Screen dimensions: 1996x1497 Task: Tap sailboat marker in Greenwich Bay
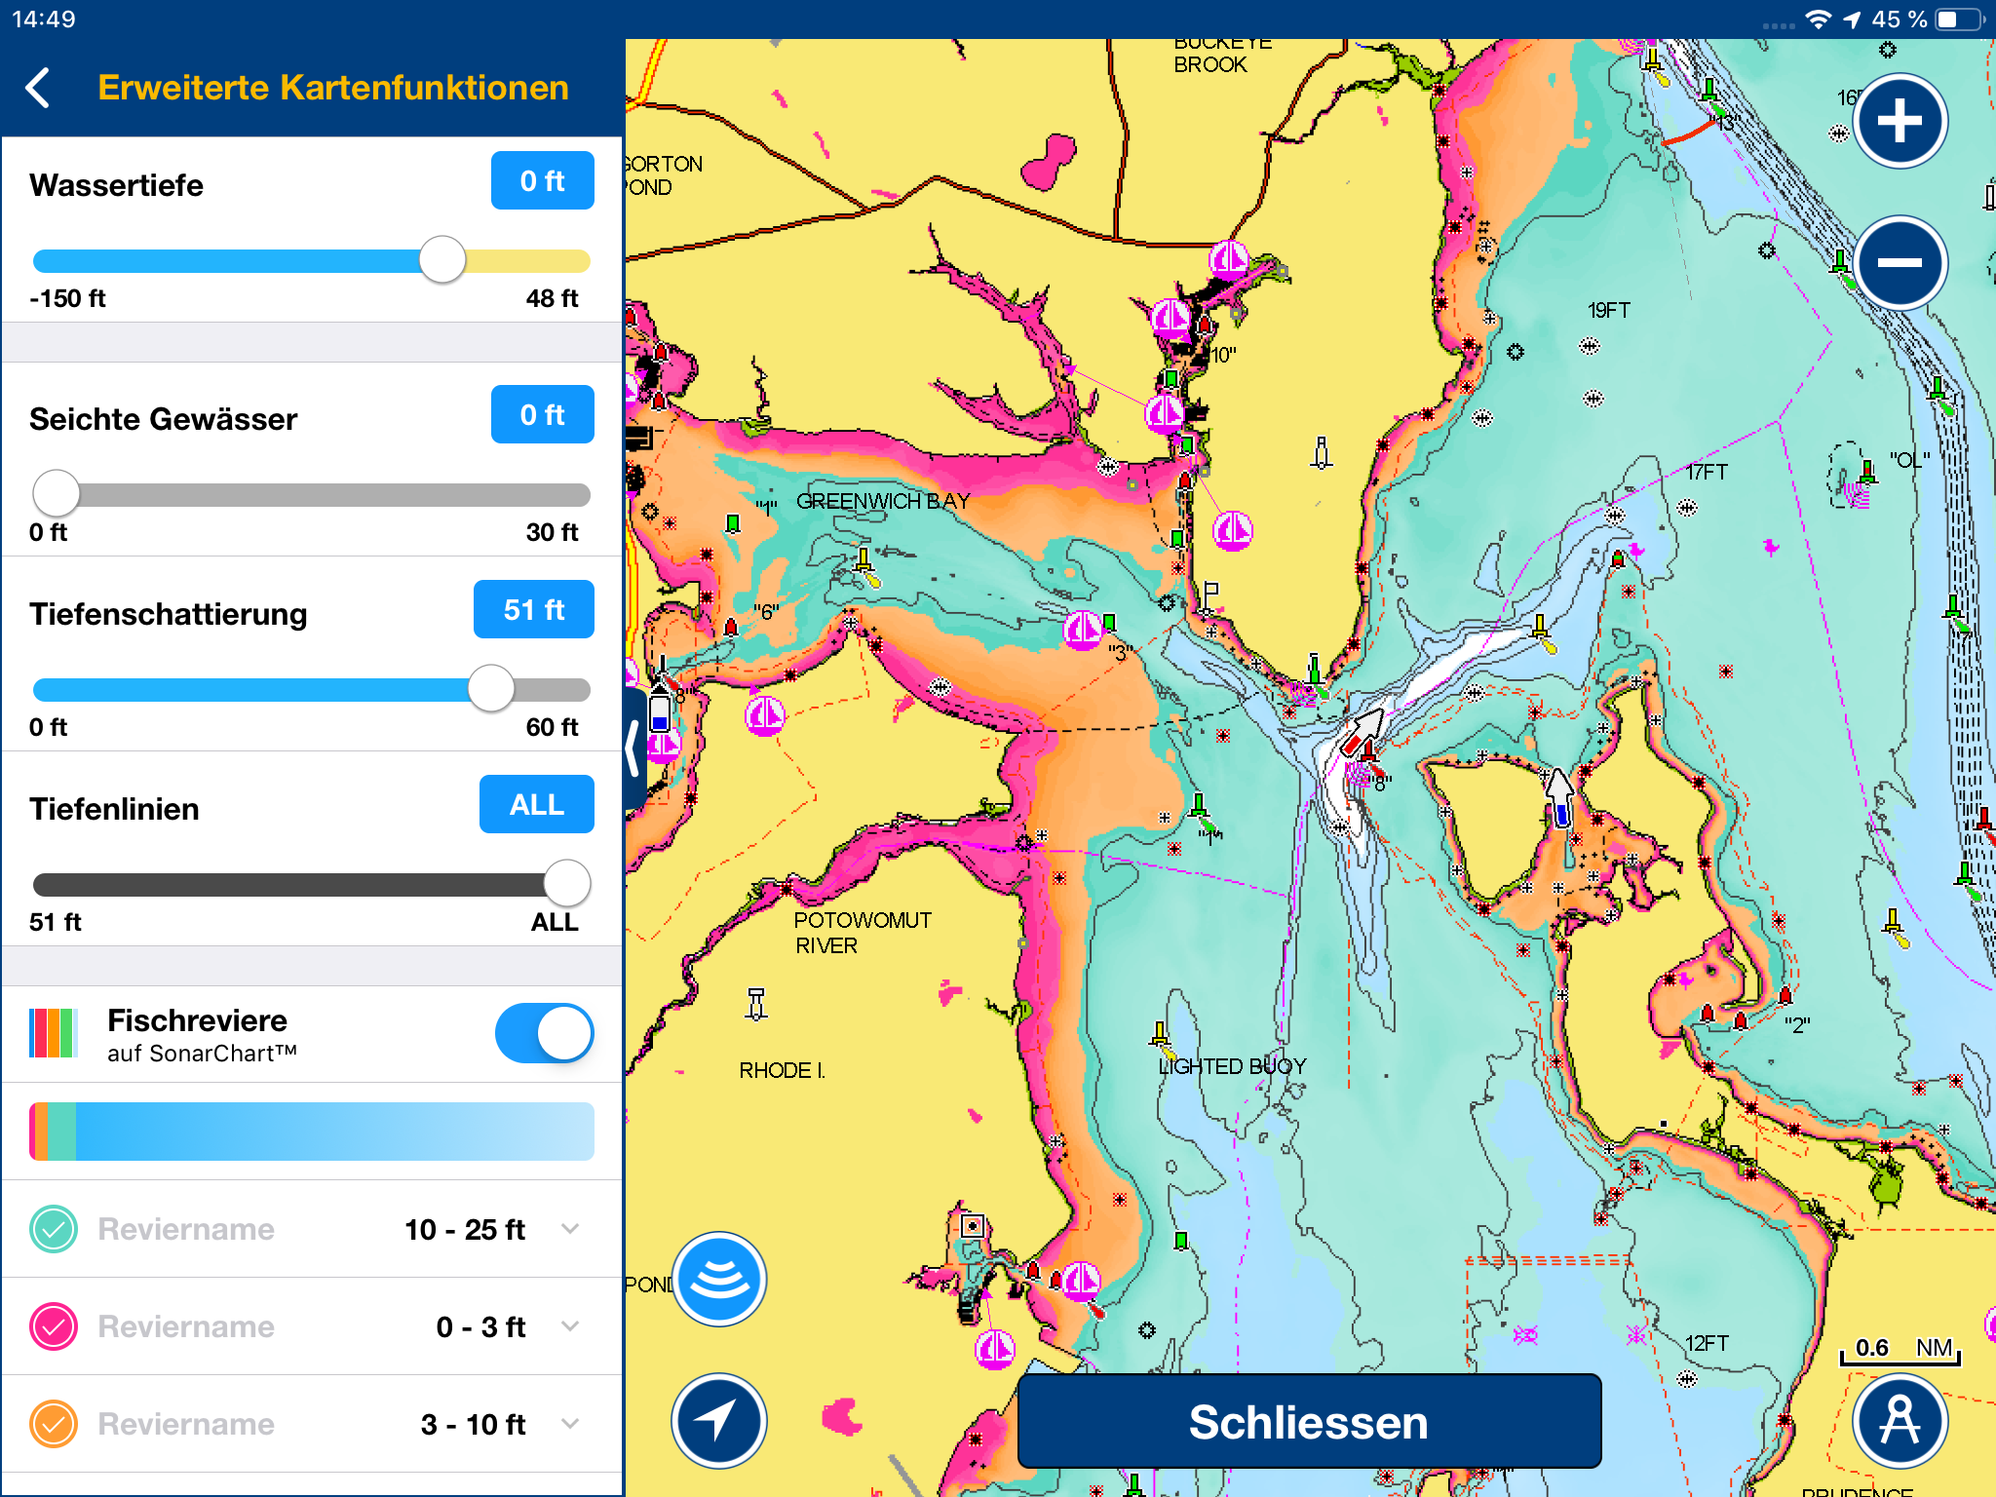[1082, 631]
